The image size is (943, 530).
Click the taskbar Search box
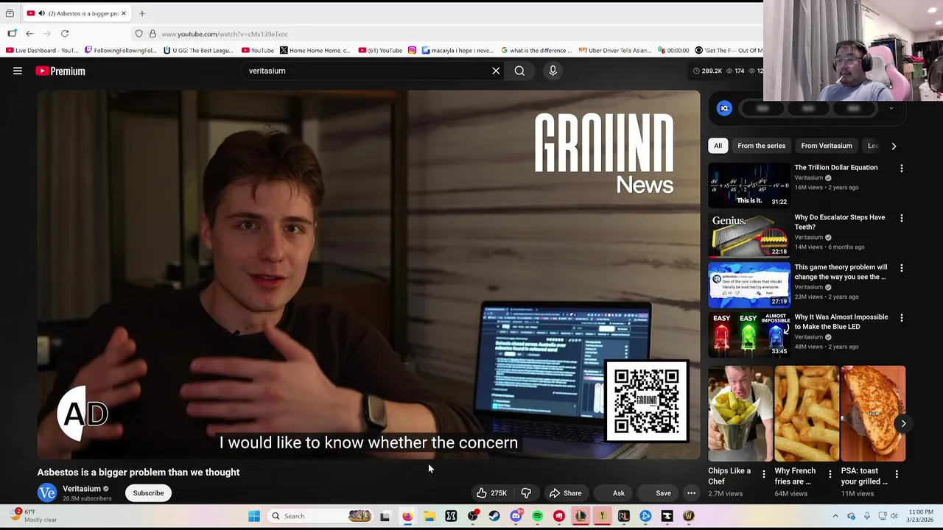320,516
